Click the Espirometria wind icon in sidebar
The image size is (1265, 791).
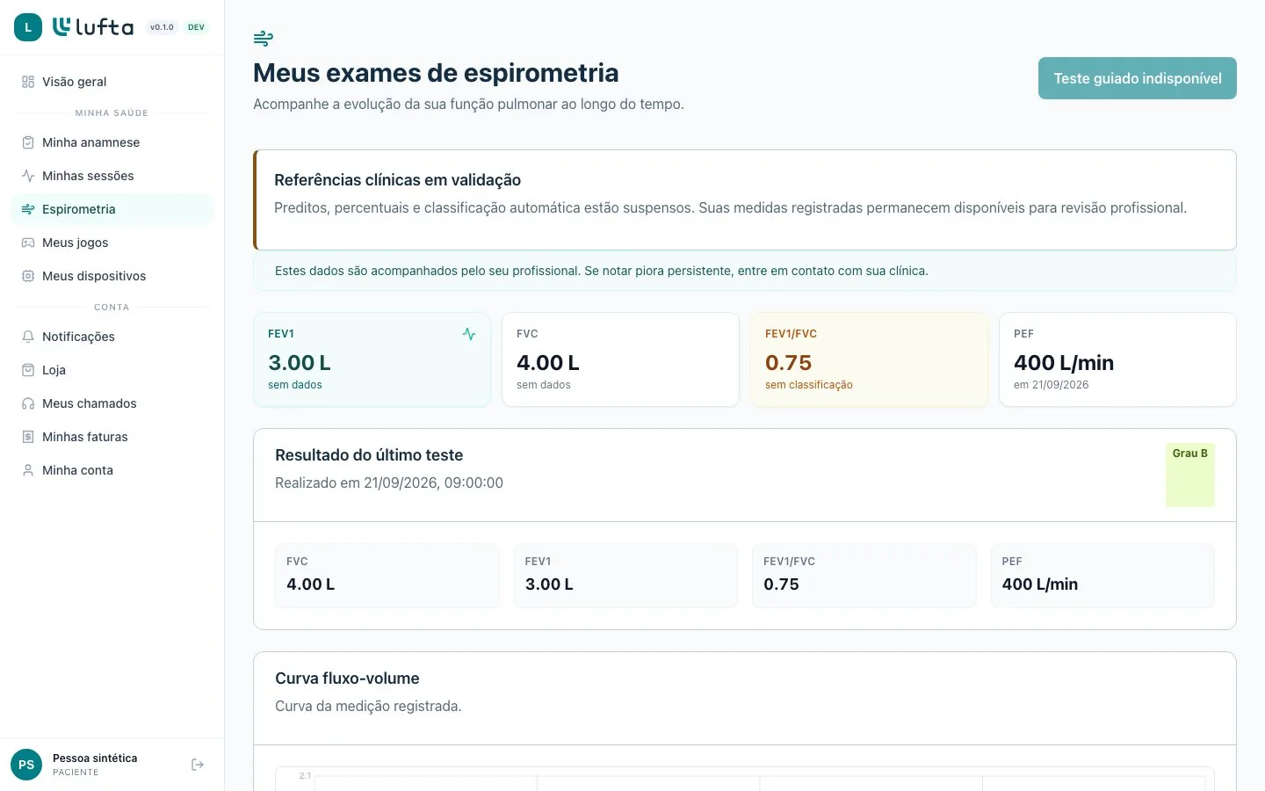pos(28,209)
